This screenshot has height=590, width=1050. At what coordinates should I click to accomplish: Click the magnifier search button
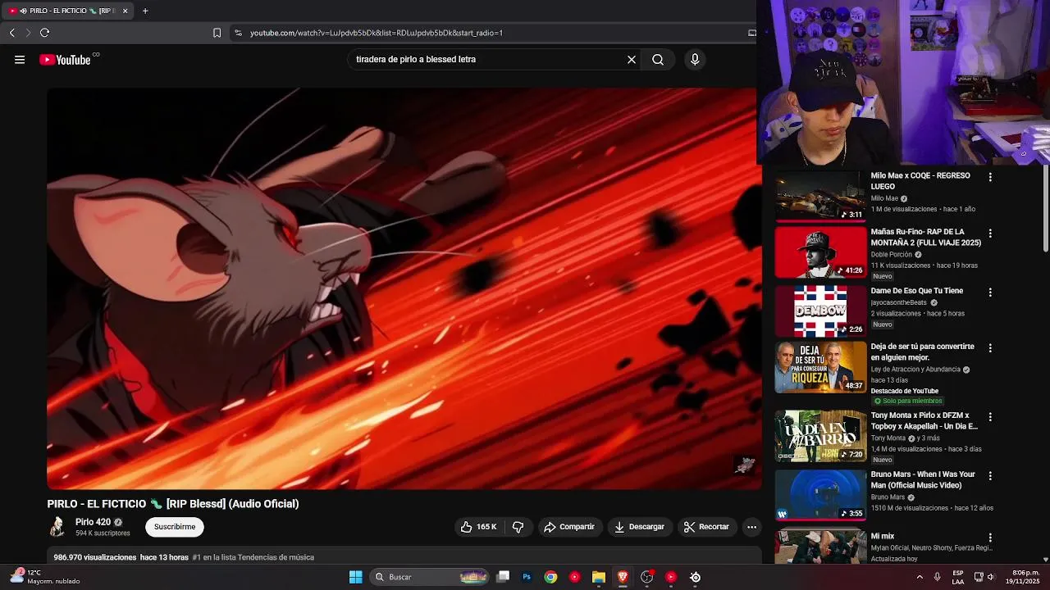pyautogui.click(x=658, y=59)
